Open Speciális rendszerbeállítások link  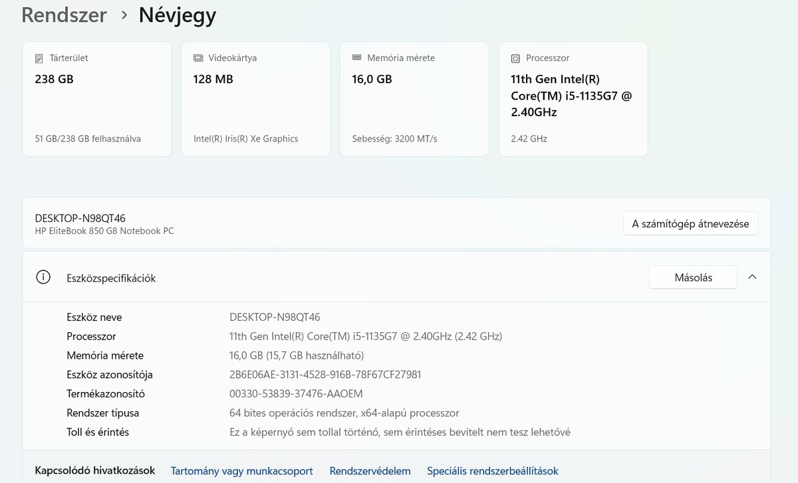(492, 471)
